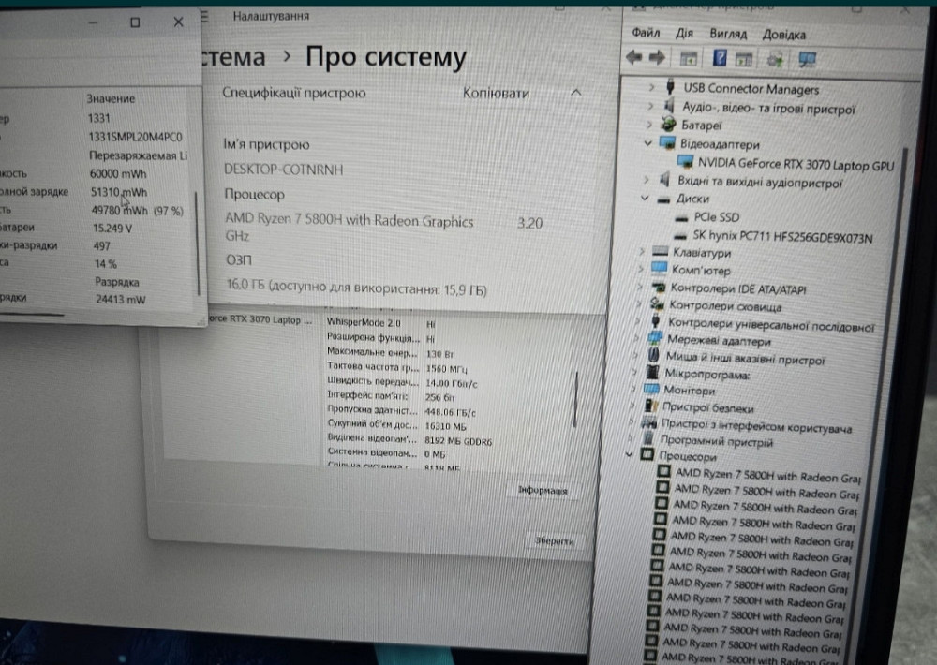Click Копіювати in Специфікації пристрою
Viewport: 937px width, 665px height.
(x=495, y=94)
